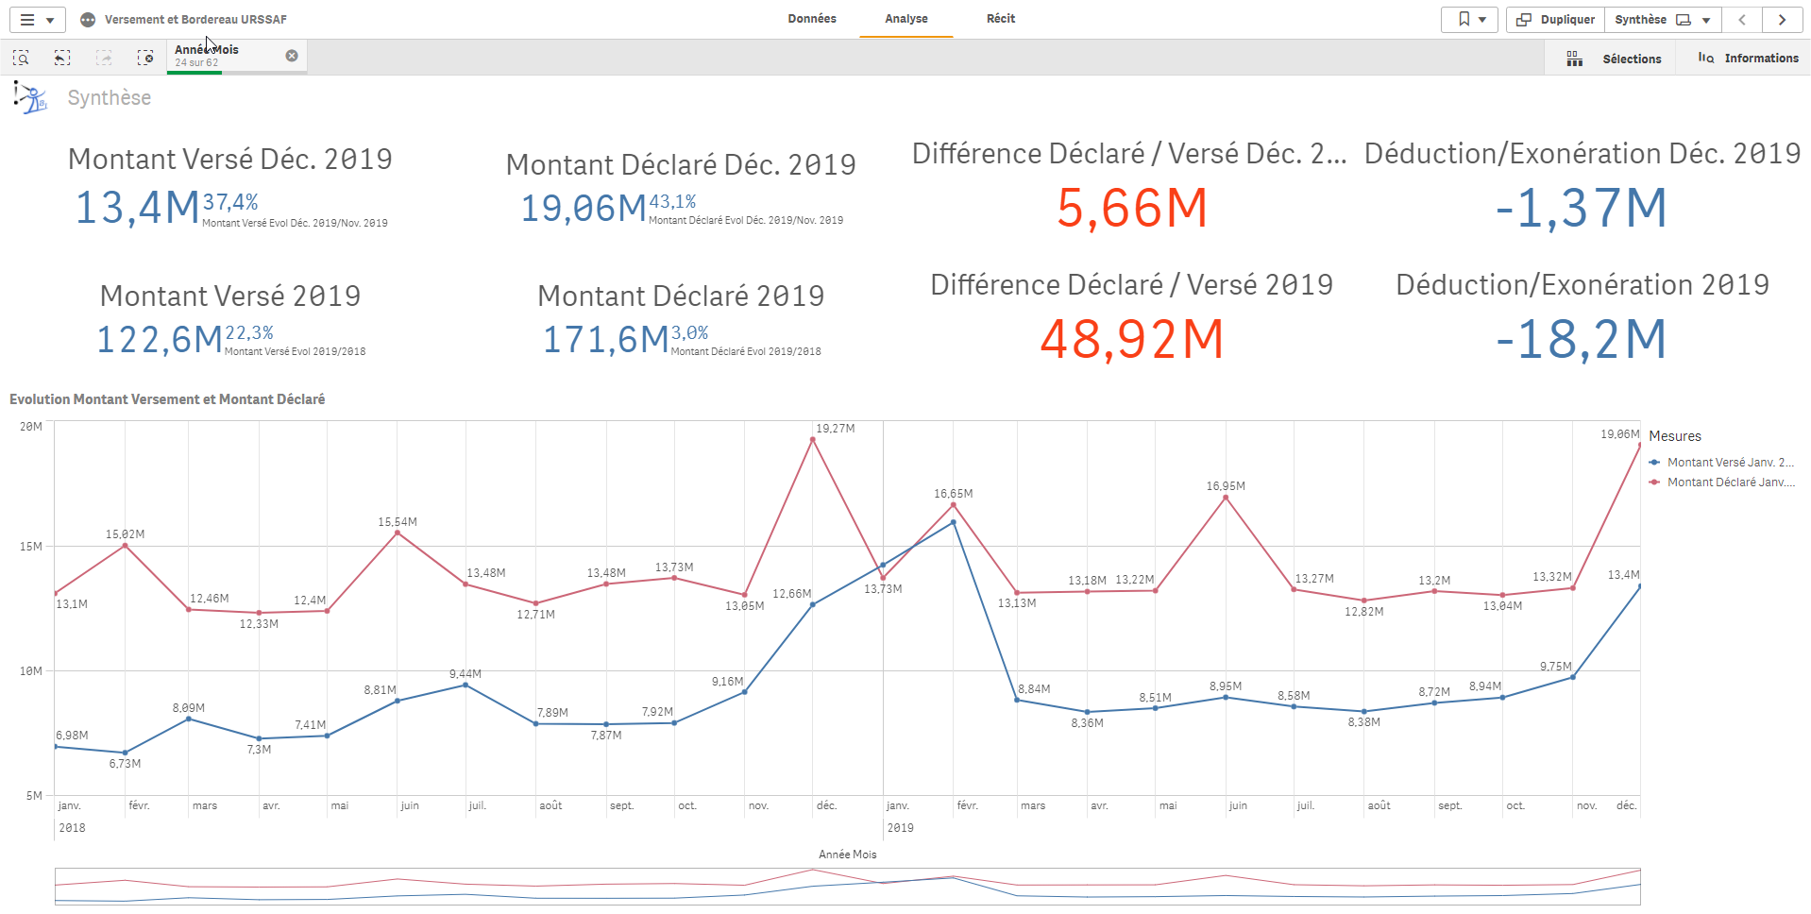The width and height of the screenshot is (1811, 914).
Task: Open app details ellipsis icon
Action: pos(88,20)
